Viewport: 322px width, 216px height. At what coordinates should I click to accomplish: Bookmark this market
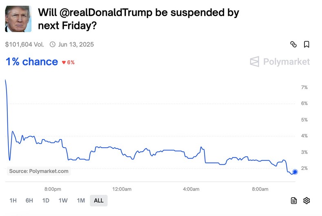[307, 44]
